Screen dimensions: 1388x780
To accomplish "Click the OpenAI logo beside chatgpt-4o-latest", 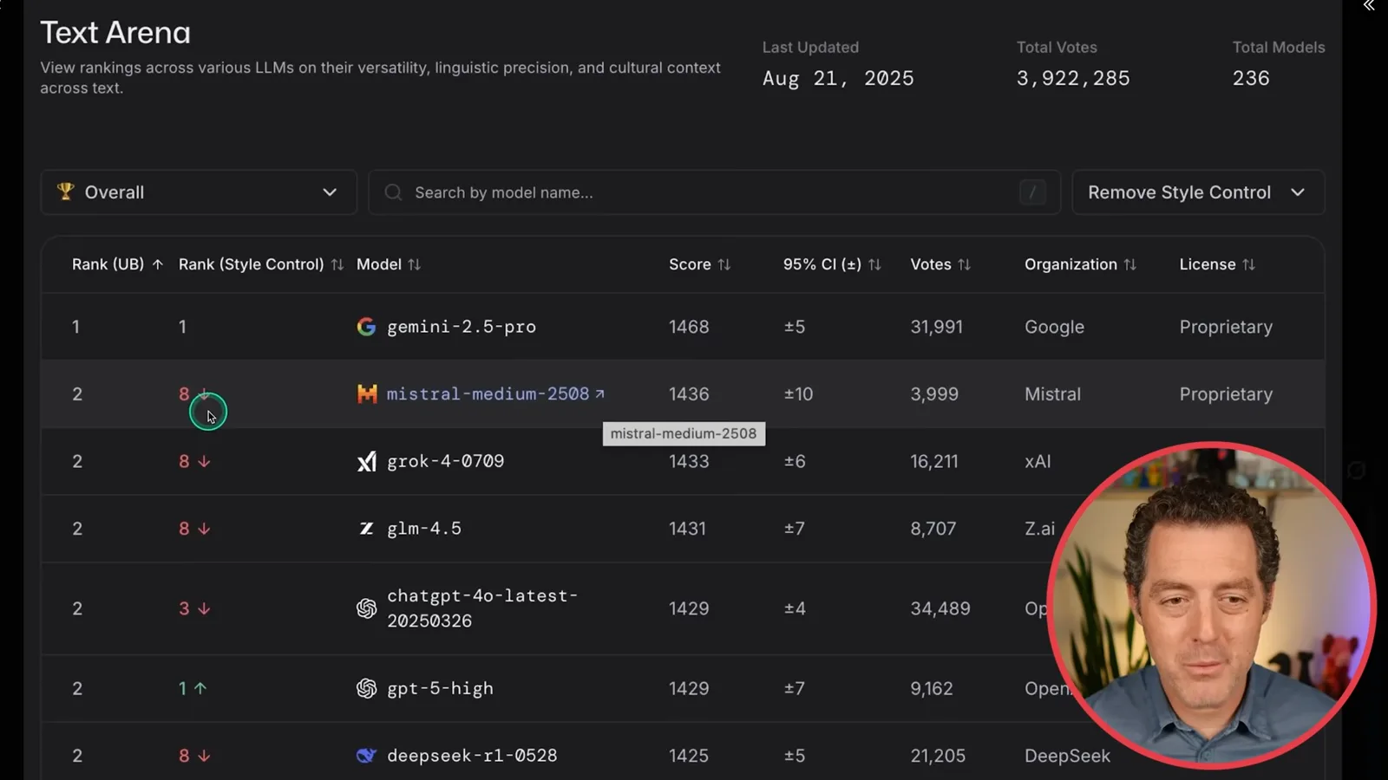I will tap(366, 608).
